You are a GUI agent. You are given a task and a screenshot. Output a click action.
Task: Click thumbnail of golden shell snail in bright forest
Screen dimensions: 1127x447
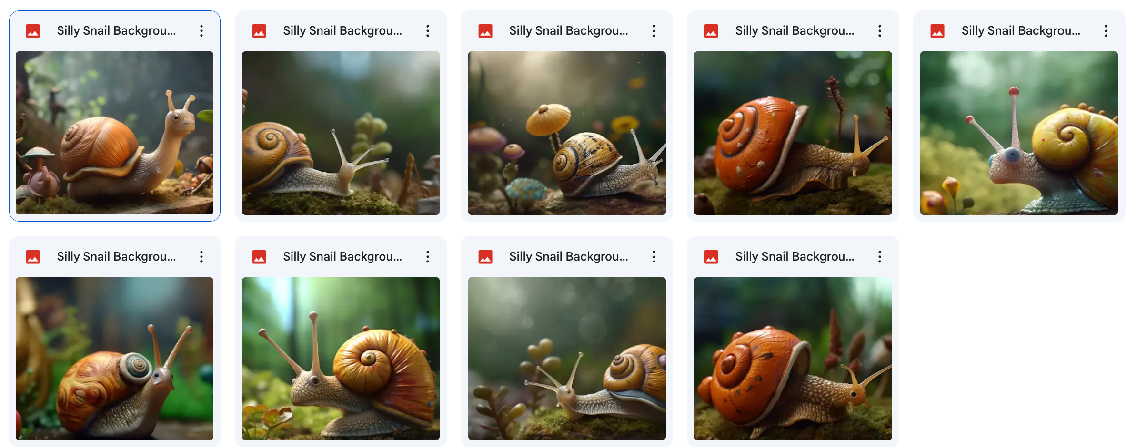pyautogui.click(x=341, y=359)
